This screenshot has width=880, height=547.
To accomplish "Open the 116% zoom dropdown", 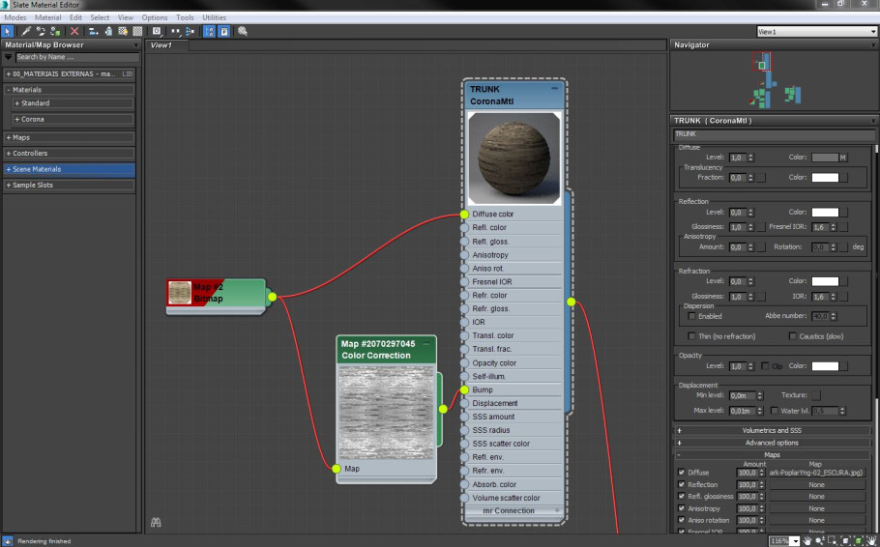I will 795,541.
